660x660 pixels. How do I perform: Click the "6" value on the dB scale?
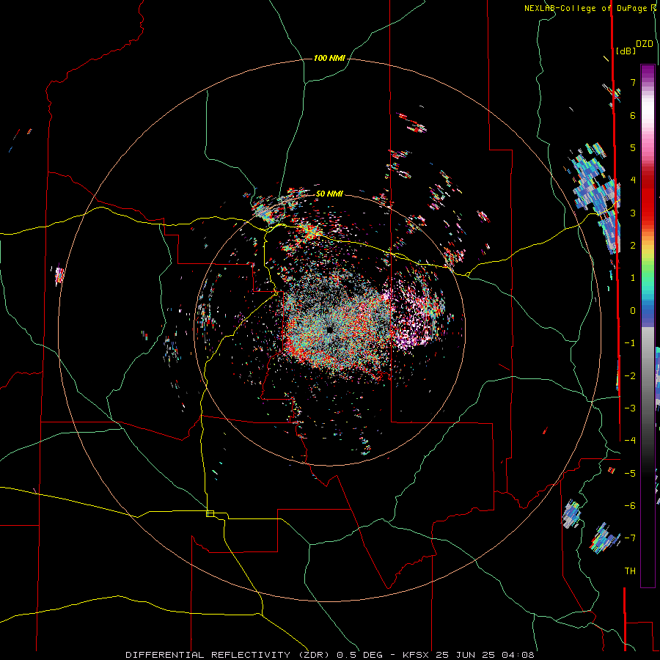point(633,115)
